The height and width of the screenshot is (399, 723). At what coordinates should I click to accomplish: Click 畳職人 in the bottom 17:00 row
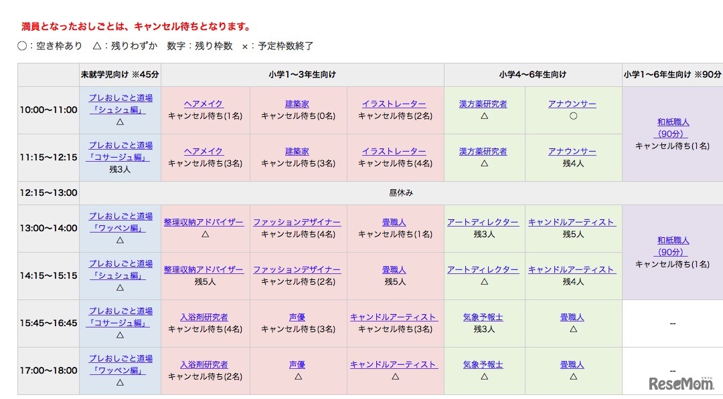(x=572, y=364)
